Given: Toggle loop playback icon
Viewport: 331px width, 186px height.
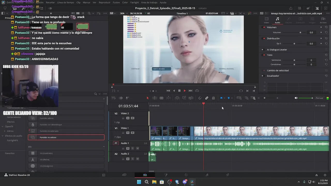Looking at the screenshot, I should pyautogui.click(x=197, y=91).
